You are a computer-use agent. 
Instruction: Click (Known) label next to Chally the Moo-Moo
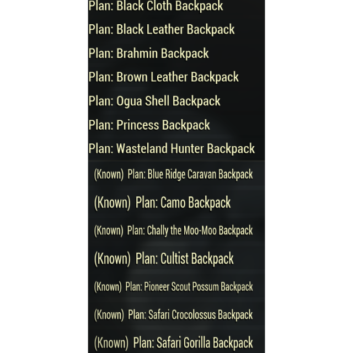click(108, 231)
